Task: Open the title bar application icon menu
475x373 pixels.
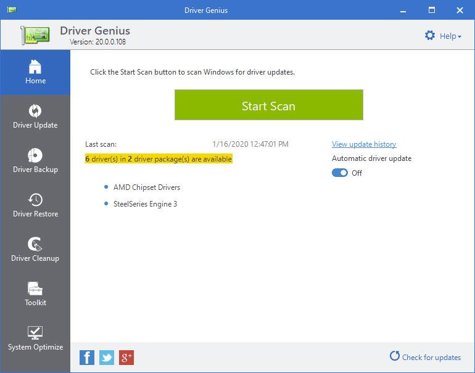Action: click(x=12, y=10)
